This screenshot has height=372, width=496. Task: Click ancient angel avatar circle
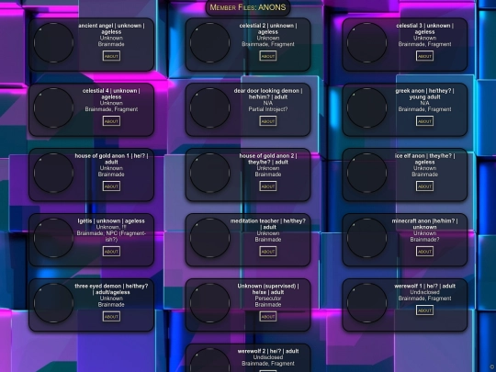[x=53, y=42]
